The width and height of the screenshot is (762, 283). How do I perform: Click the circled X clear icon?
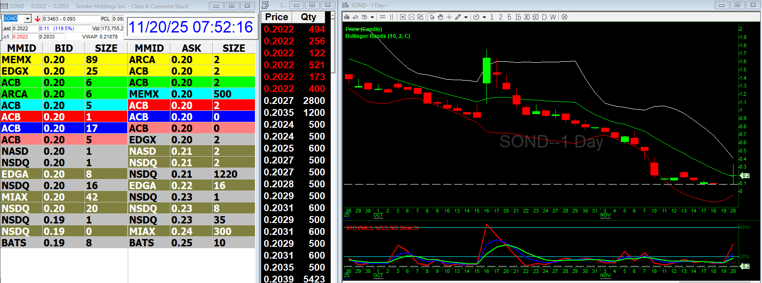tap(564, 17)
